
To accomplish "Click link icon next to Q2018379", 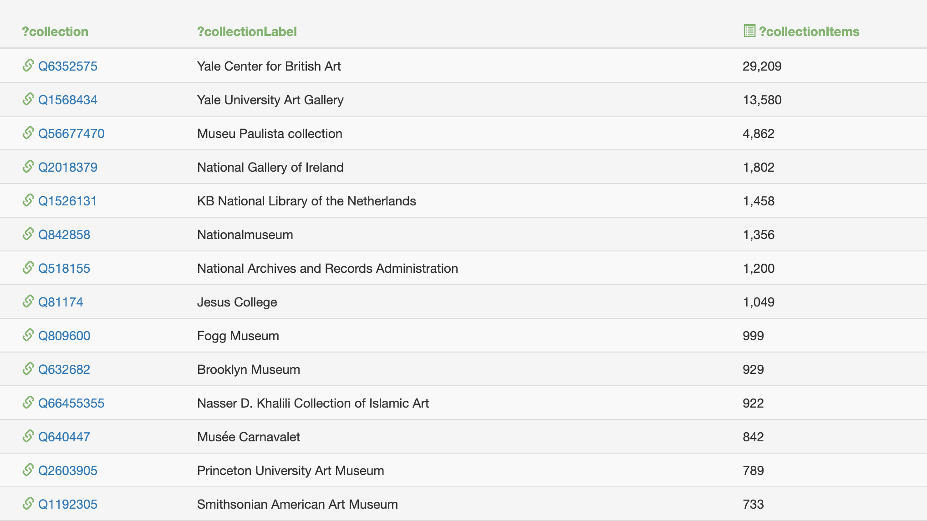I will [x=28, y=167].
